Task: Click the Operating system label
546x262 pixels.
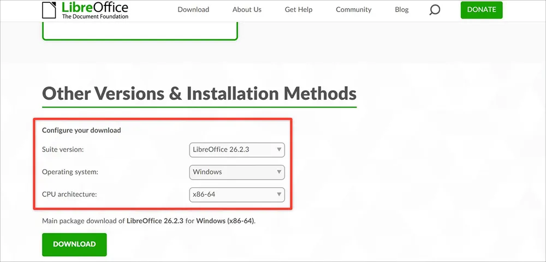Action: click(x=70, y=172)
